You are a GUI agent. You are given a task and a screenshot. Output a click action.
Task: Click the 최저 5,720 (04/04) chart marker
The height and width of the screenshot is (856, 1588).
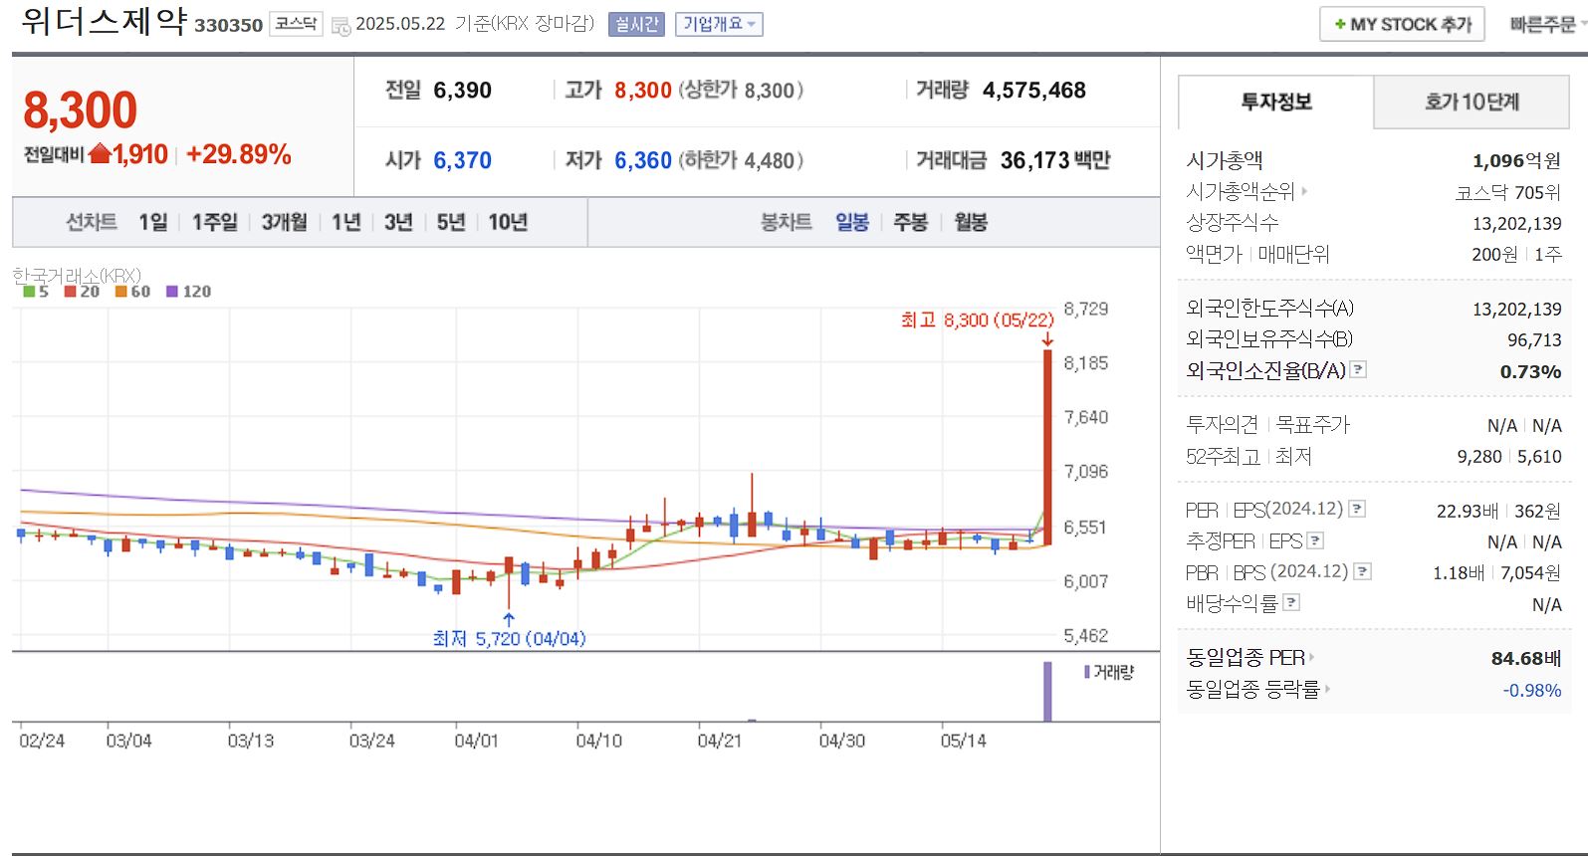(x=509, y=638)
